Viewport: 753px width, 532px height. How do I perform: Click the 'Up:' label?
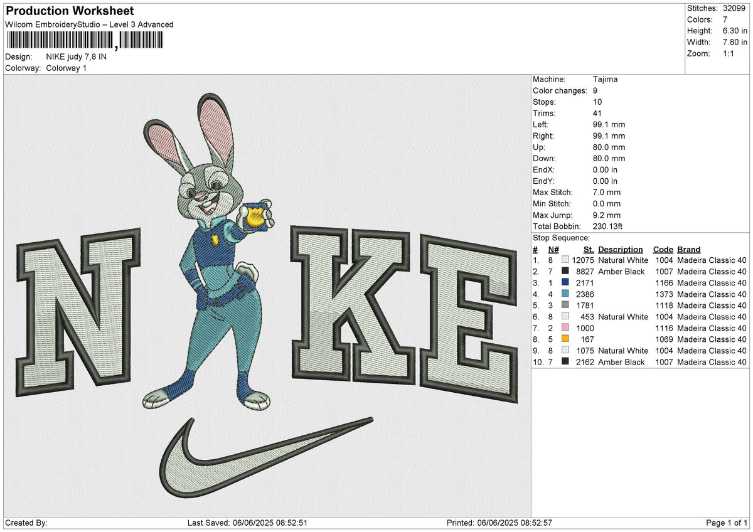pyautogui.click(x=540, y=147)
